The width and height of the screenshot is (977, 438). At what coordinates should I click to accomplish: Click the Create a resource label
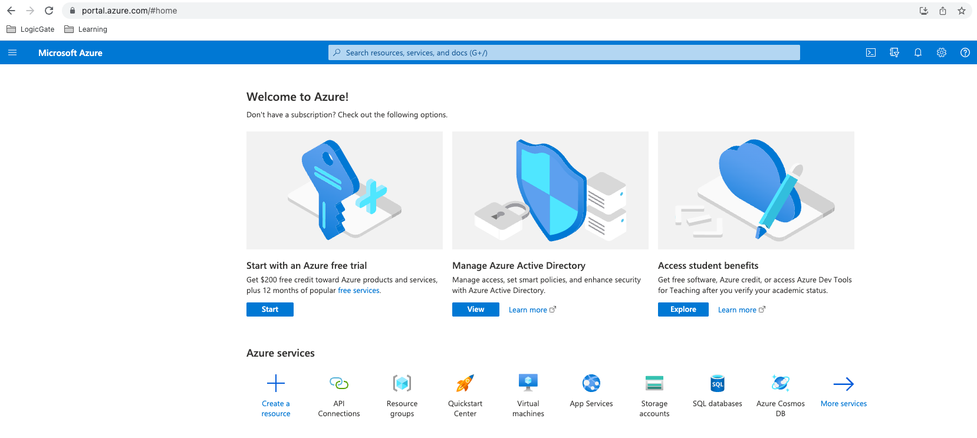276,409
